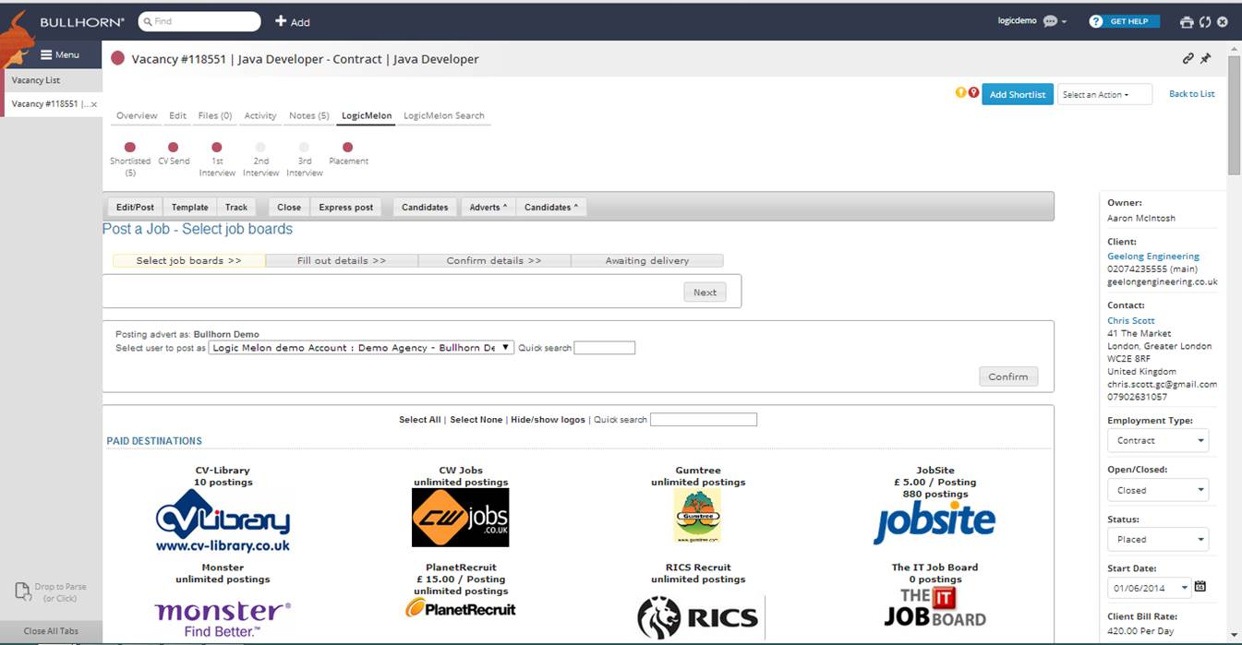Screen dimensions: 1242x645
Task: Switch to the Edit tab
Action: coord(177,115)
